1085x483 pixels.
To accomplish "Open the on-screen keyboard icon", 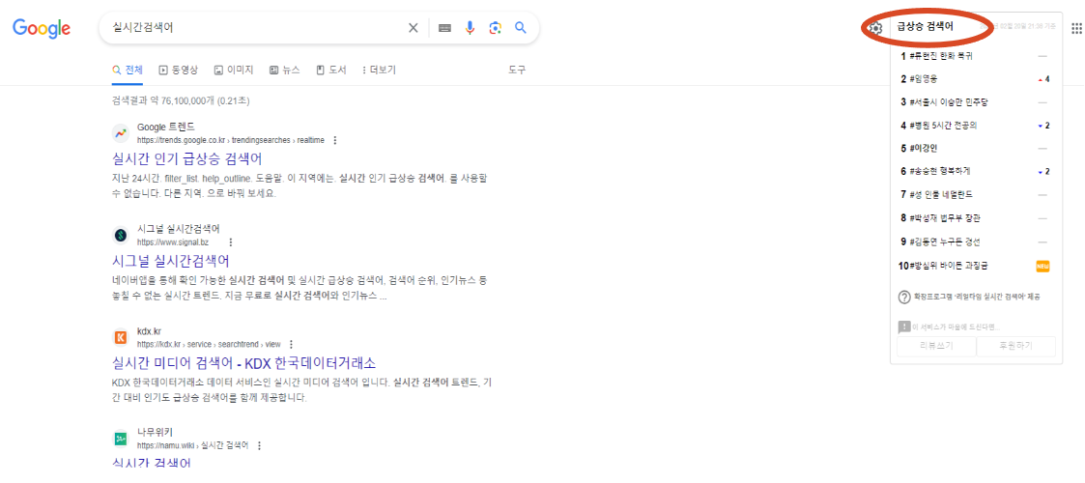I will (x=445, y=28).
